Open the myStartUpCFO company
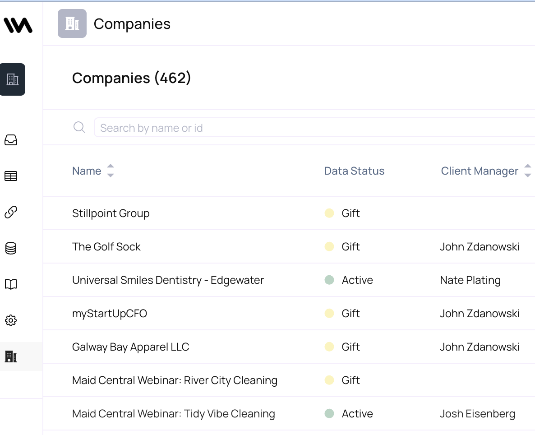Screen dimensions: 535x435 (x=110, y=314)
